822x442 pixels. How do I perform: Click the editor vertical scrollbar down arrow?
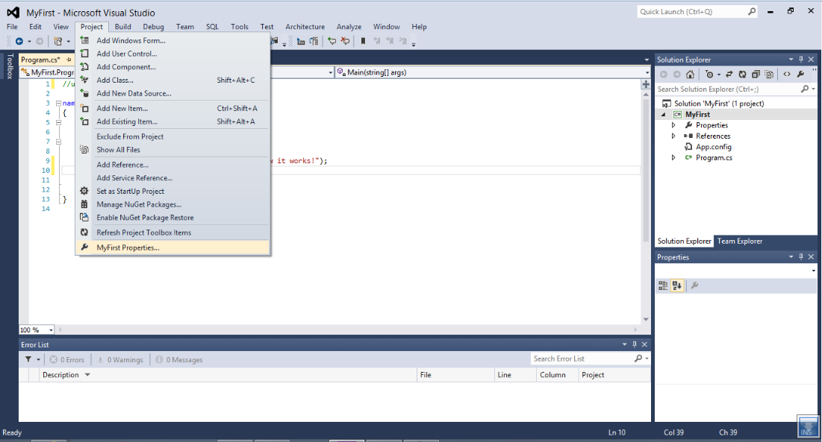click(646, 319)
